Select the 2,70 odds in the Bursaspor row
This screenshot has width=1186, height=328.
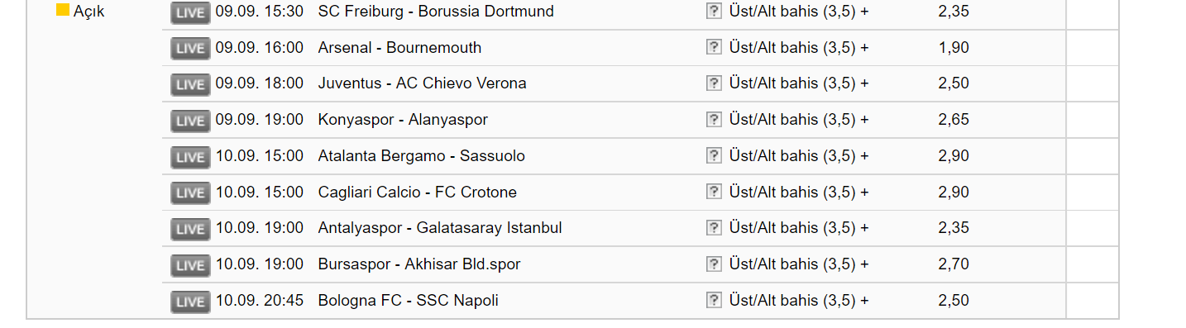click(954, 264)
